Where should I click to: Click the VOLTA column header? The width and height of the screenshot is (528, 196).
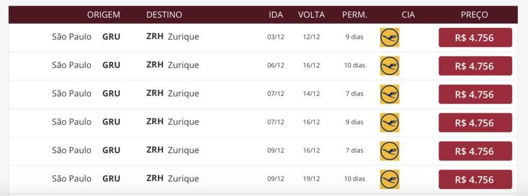311,15
